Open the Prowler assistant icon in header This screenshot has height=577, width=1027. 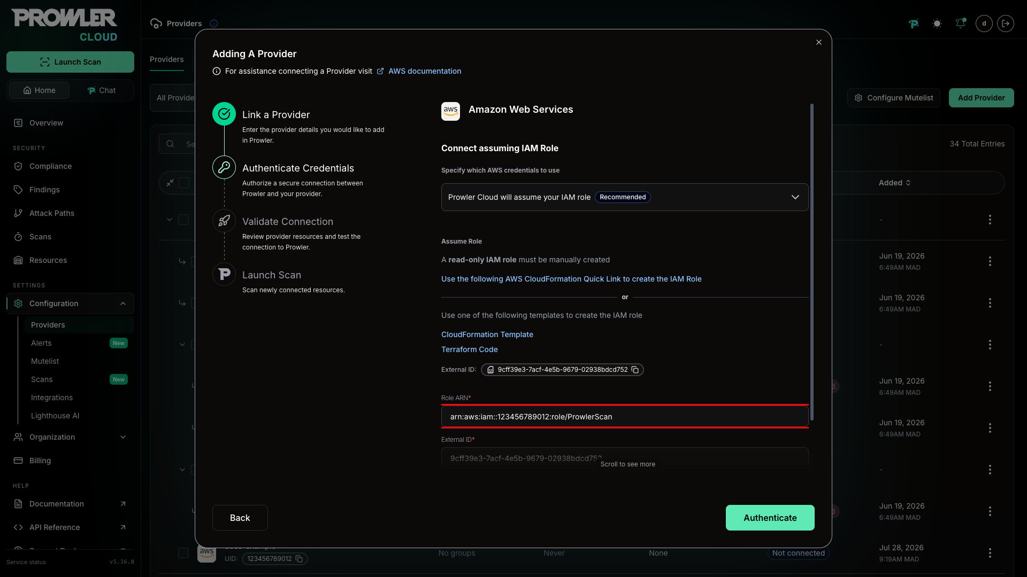(x=914, y=24)
